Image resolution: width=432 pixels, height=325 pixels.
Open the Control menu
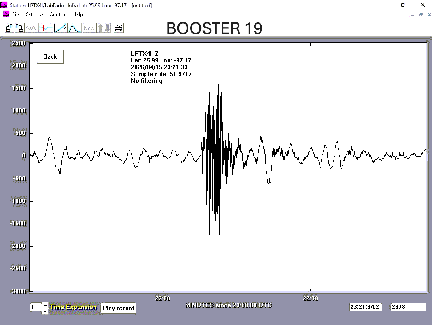pyautogui.click(x=58, y=14)
